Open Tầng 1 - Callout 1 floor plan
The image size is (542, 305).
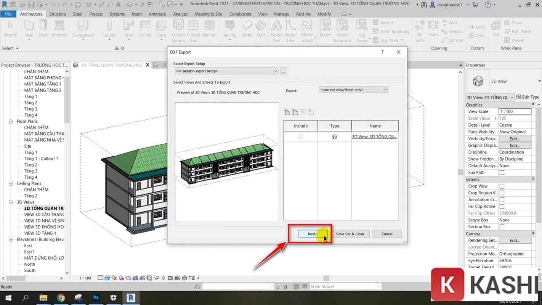41,159
